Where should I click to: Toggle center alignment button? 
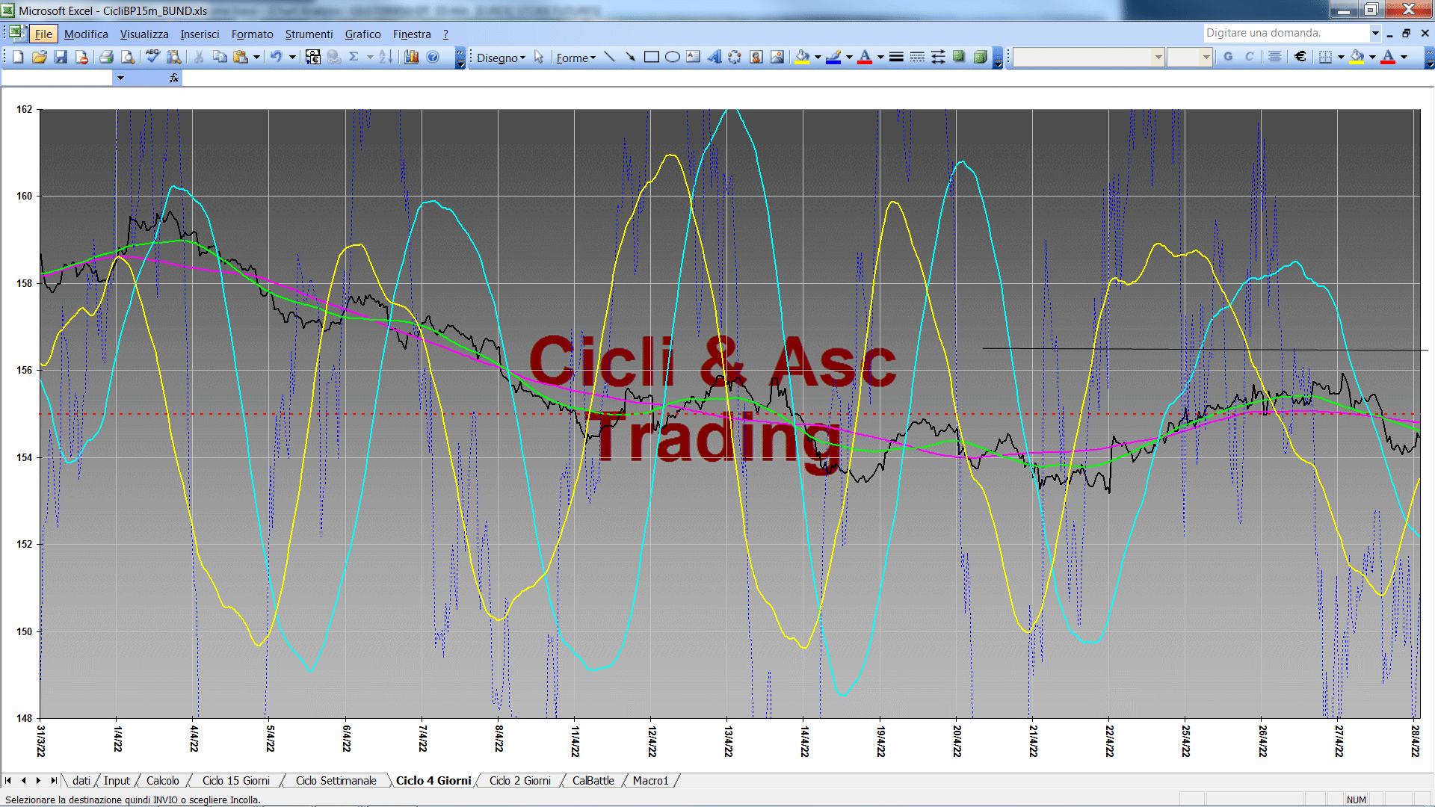tap(1275, 57)
